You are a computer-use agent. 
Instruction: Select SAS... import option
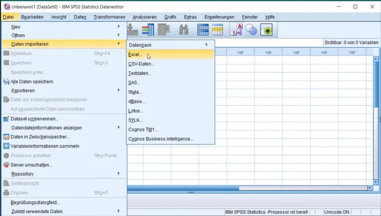coord(170,83)
